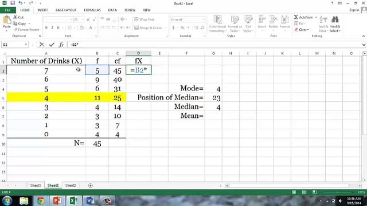Click the AutoSum sigma button

[303, 17]
